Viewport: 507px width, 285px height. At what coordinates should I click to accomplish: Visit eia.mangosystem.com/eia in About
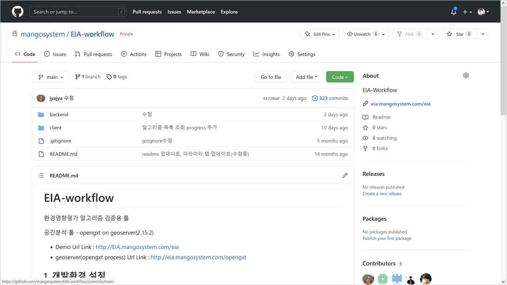400,104
